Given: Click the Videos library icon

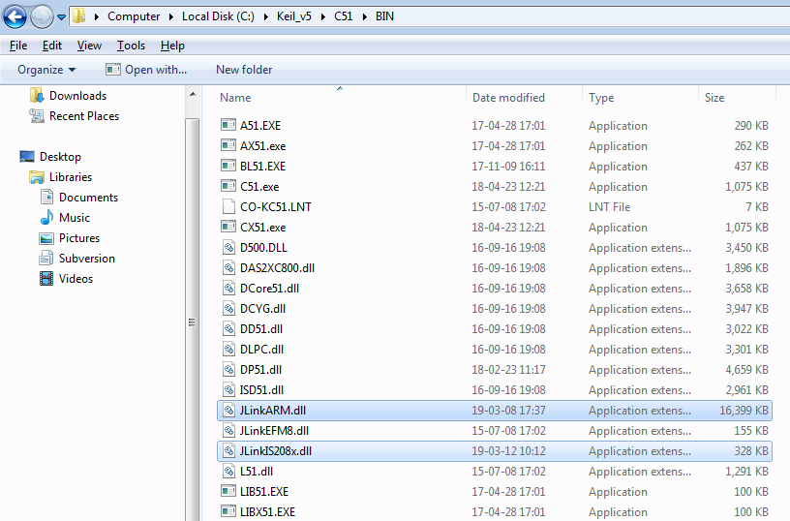Looking at the screenshot, I should (x=46, y=279).
